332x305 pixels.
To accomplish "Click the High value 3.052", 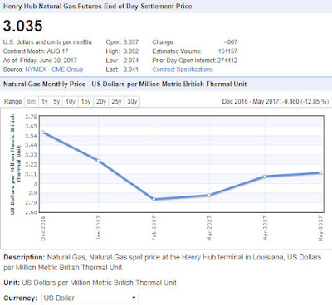I will (x=131, y=51).
